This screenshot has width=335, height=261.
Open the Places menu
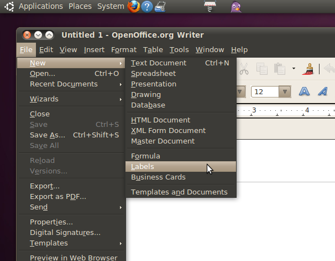tap(80, 6)
